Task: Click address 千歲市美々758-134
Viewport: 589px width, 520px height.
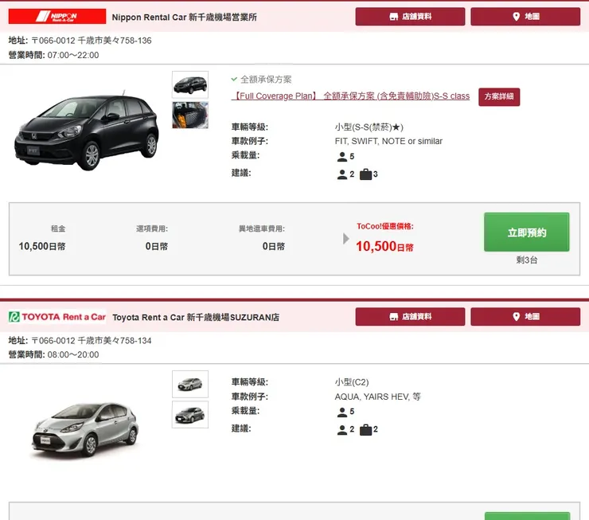Action: click(115, 341)
